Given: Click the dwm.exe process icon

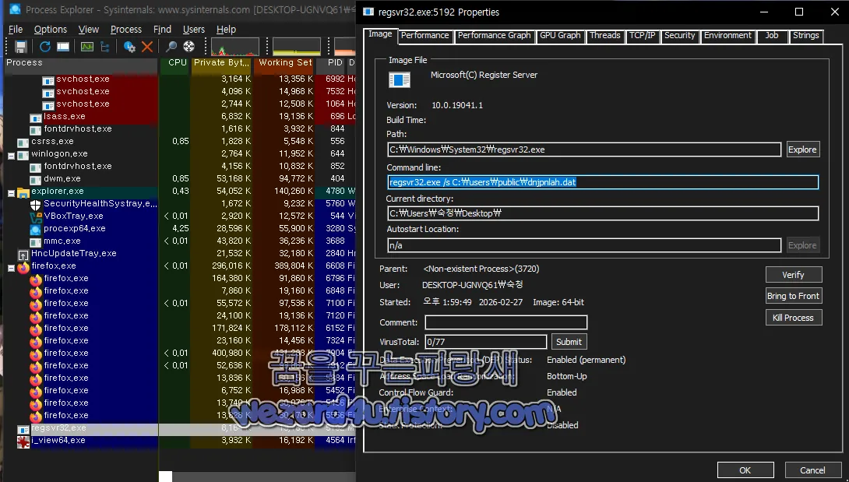Looking at the screenshot, I should [35, 179].
